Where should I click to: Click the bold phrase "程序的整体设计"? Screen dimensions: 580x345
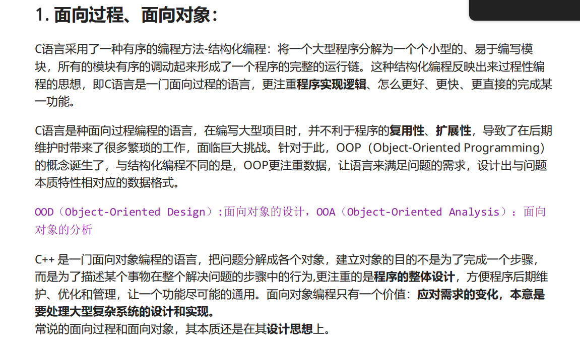[x=414, y=277]
